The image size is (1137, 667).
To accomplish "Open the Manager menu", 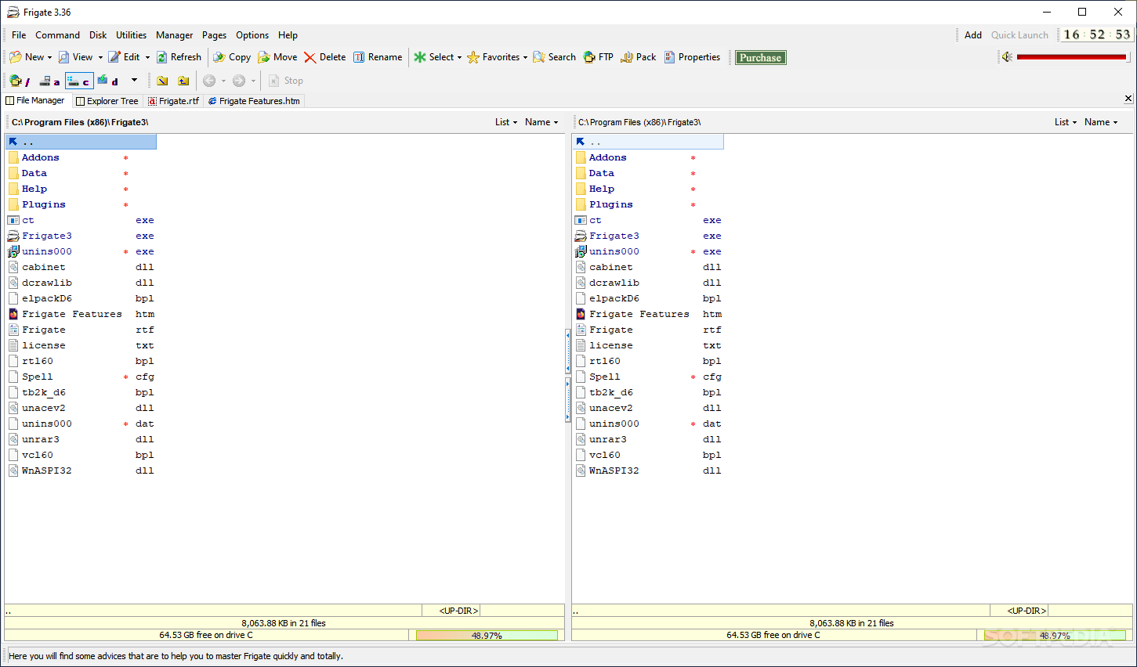I will pos(174,35).
